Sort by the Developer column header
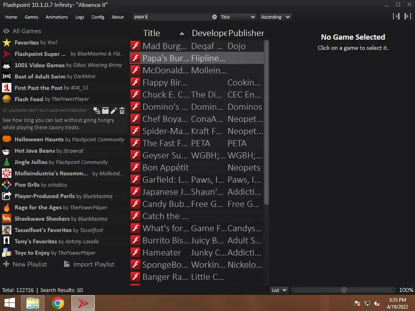 coord(209,33)
